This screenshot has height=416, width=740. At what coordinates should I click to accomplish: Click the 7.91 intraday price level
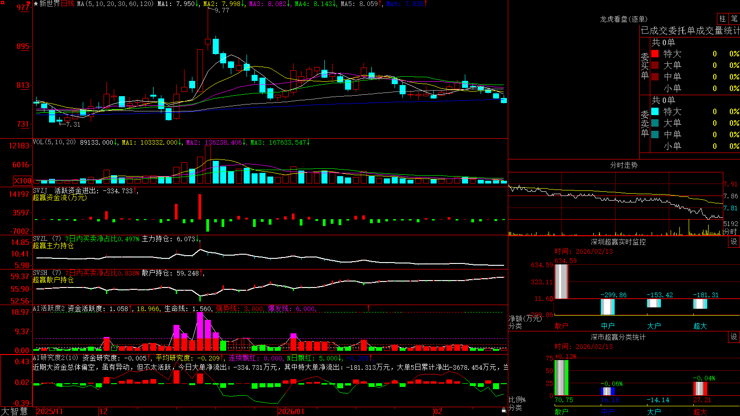click(731, 184)
